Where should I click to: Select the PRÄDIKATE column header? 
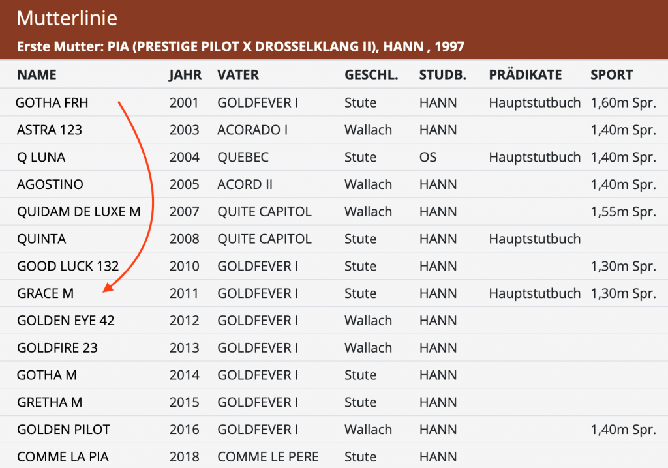525,75
